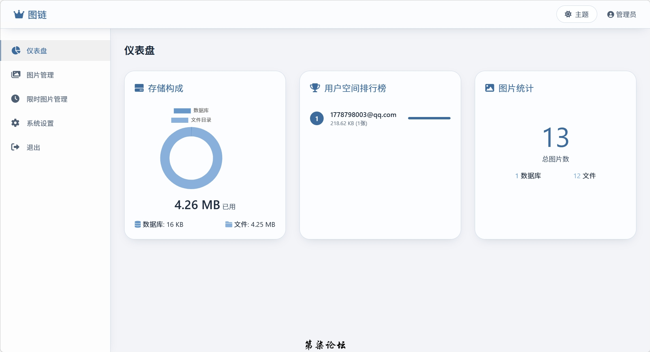Click the user space usage progress bar
The image size is (650, 352).
pos(429,118)
